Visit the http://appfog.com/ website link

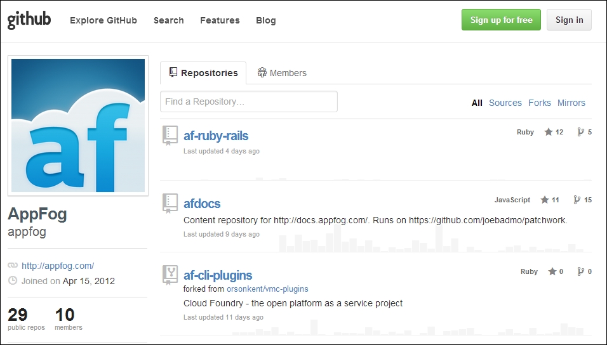[x=58, y=266]
